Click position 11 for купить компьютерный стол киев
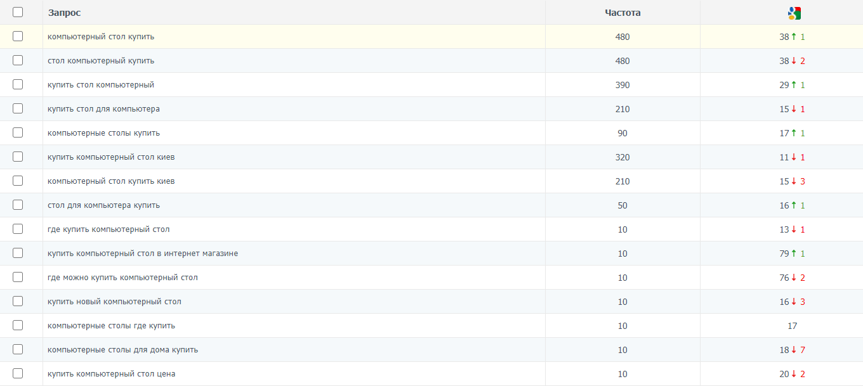 click(784, 157)
